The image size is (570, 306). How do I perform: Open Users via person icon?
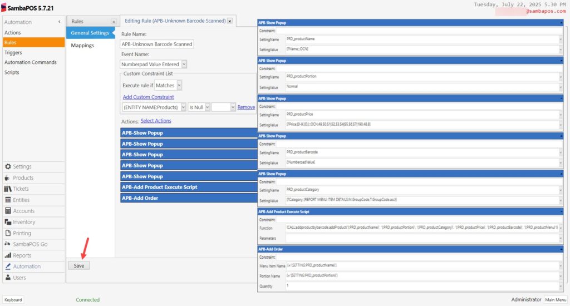coord(8,278)
